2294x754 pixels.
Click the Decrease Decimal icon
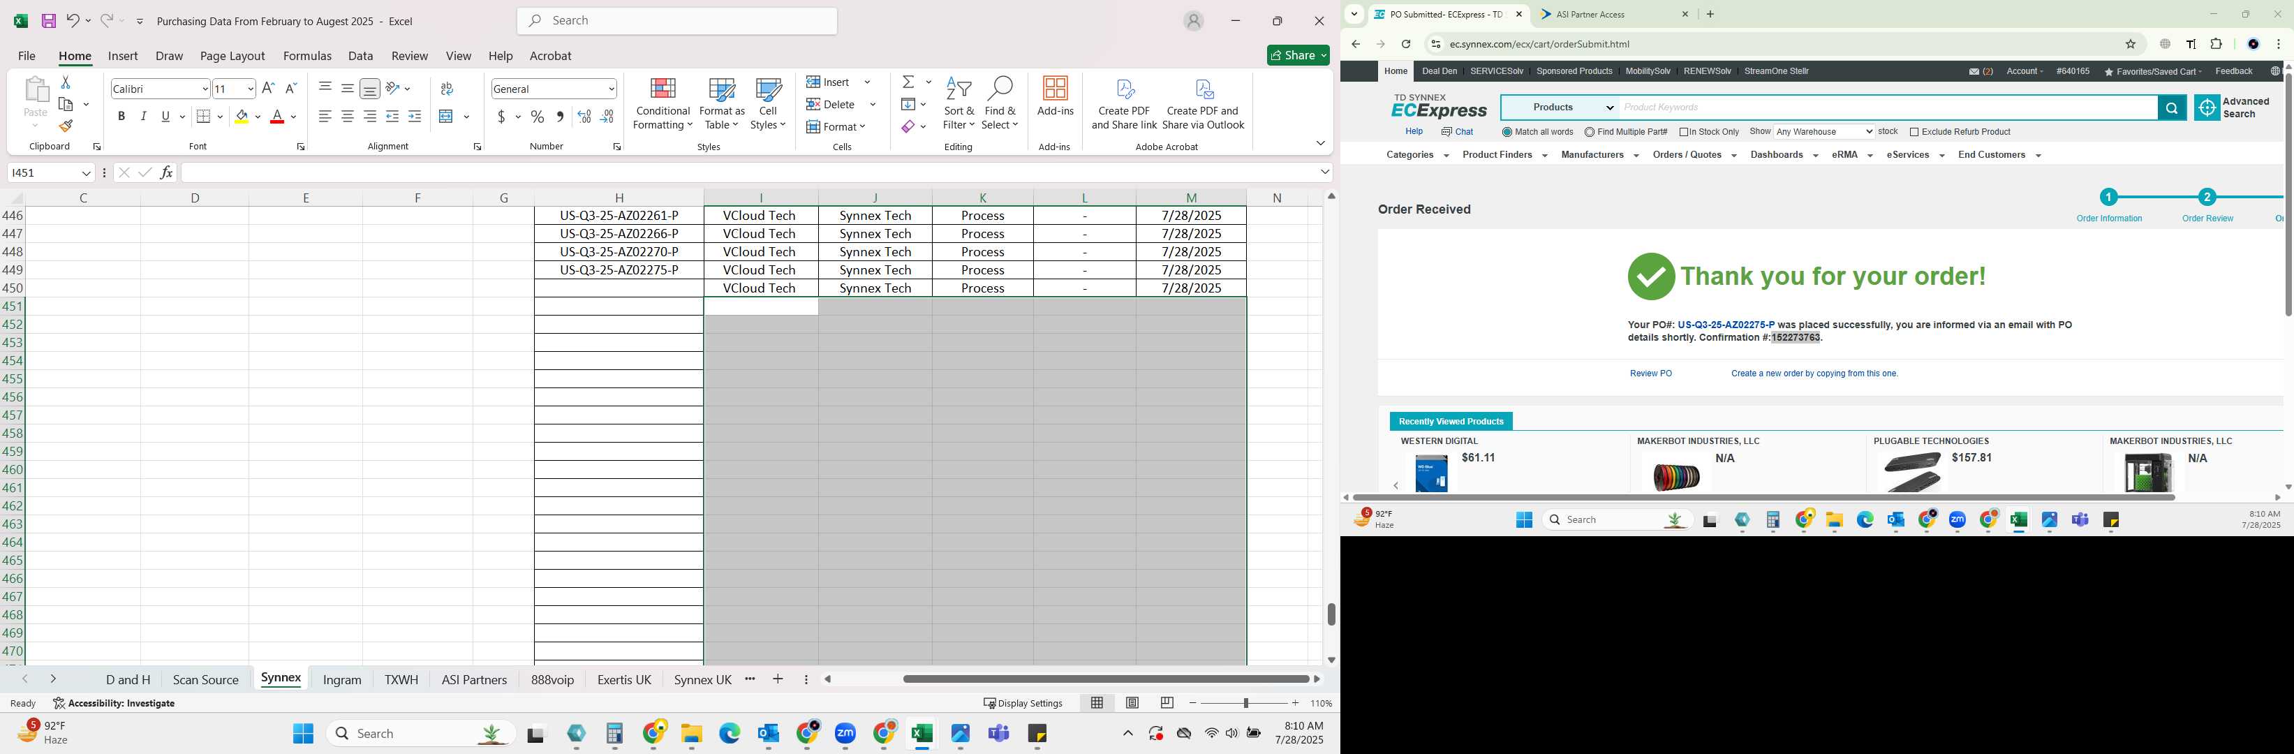click(x=607, y=117)
